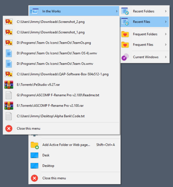Click the Frequent Folders heart folder icon
The image size is (173, 187).
[x=125, y=34]
